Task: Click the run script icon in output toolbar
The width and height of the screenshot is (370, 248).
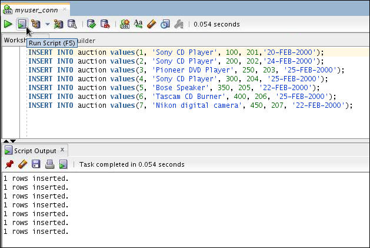Action: [63, 164]
